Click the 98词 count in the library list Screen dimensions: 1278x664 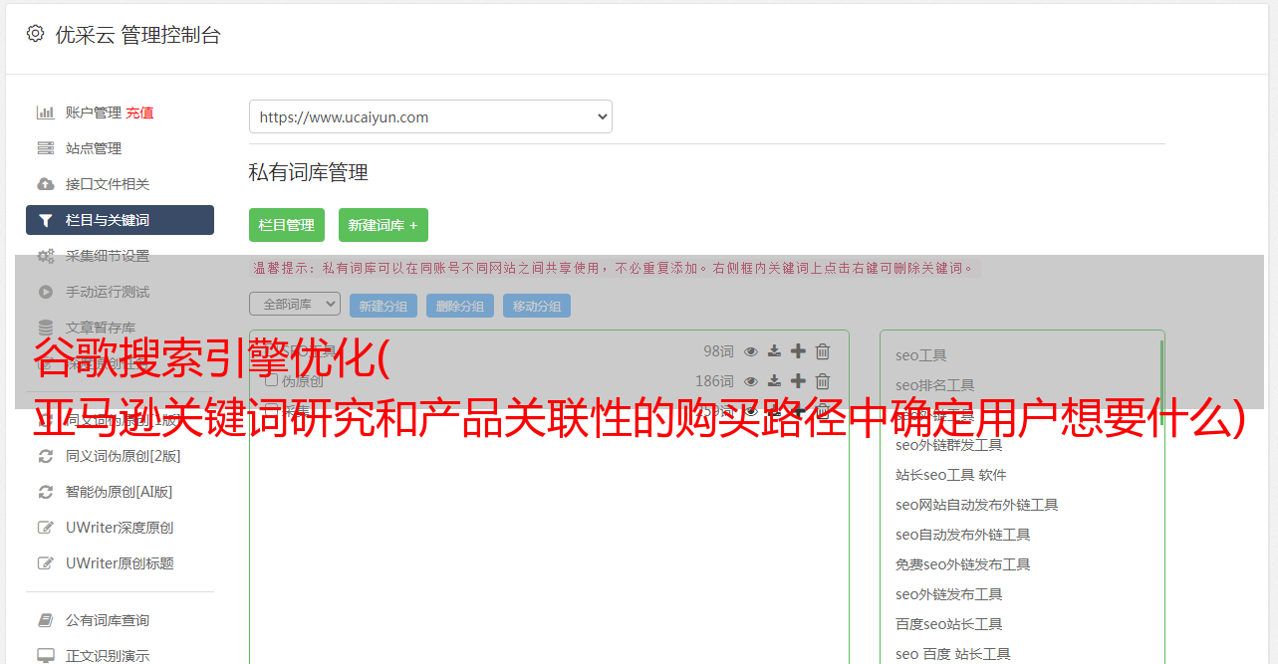click(718, 351)
